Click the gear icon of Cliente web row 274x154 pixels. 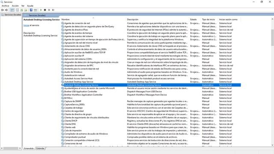(63, 127)
